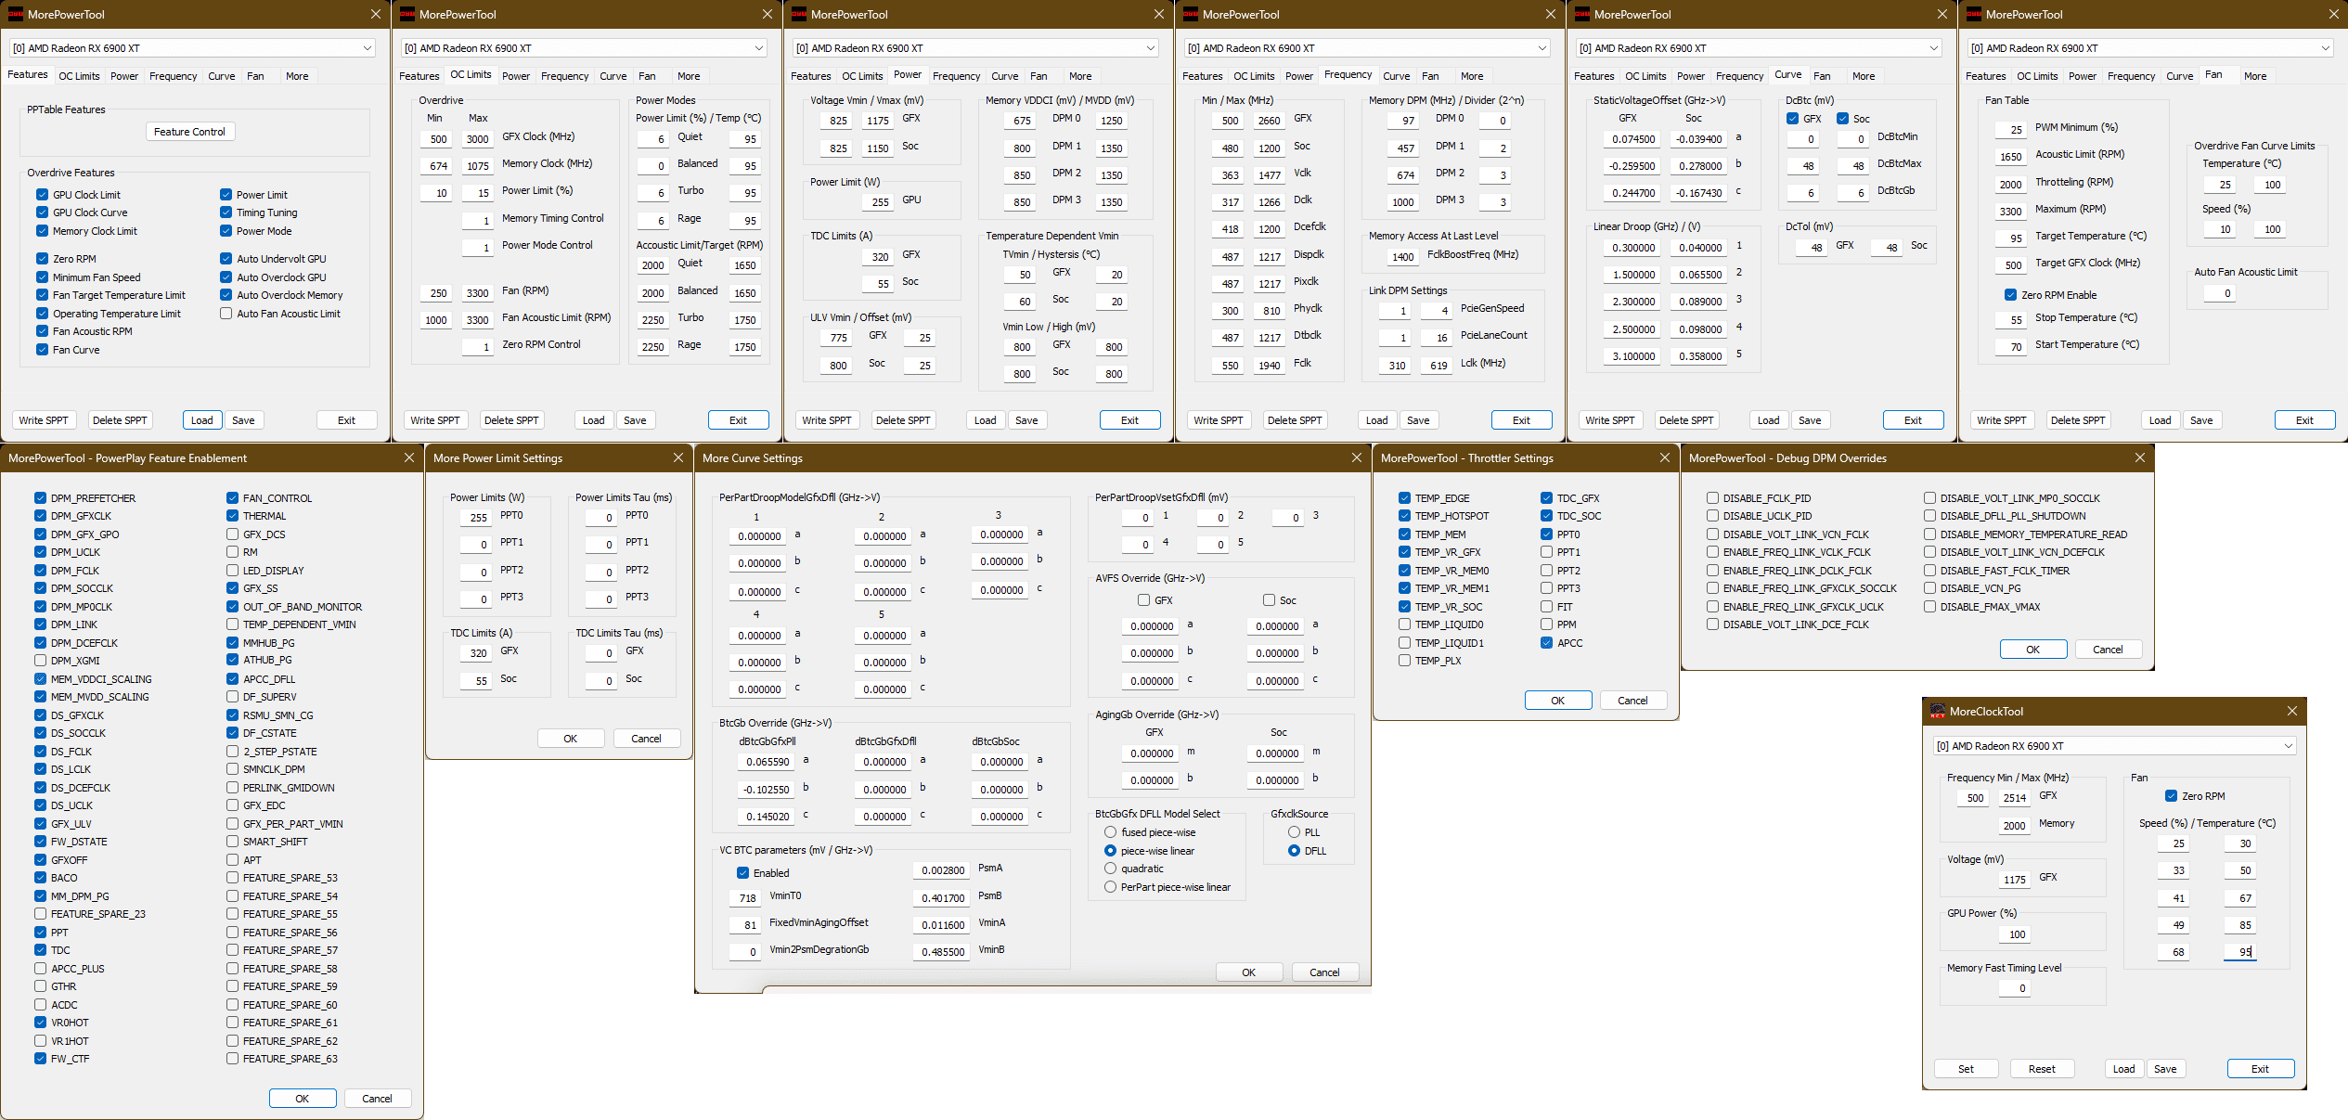Select the quadratic BtcGbGfx DFLL model
Viewport: 2348px width, 1120px height.
[1110, 869]
